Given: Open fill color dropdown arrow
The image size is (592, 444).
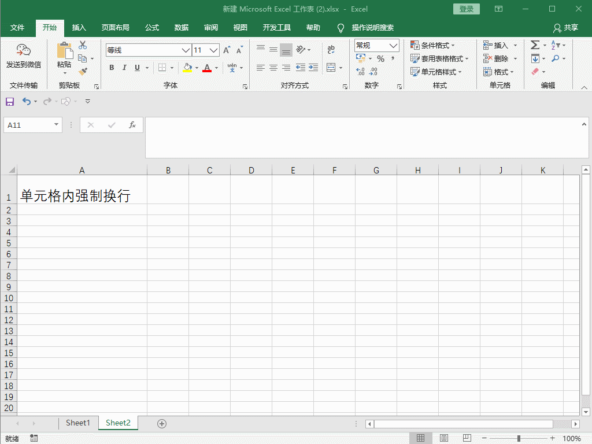Looking at the screenshot, I should pos(197,68).
